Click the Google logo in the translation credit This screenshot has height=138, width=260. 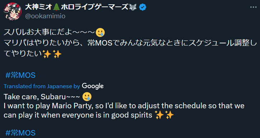point(93,86)
